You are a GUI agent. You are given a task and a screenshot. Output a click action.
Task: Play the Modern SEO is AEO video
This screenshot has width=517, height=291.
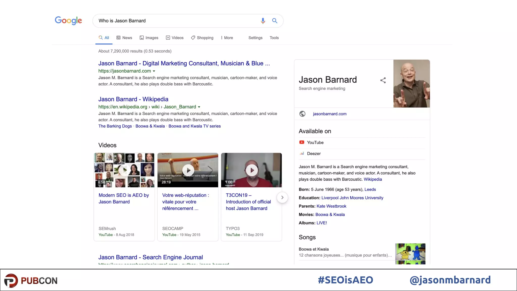click(x=125, y=170)
